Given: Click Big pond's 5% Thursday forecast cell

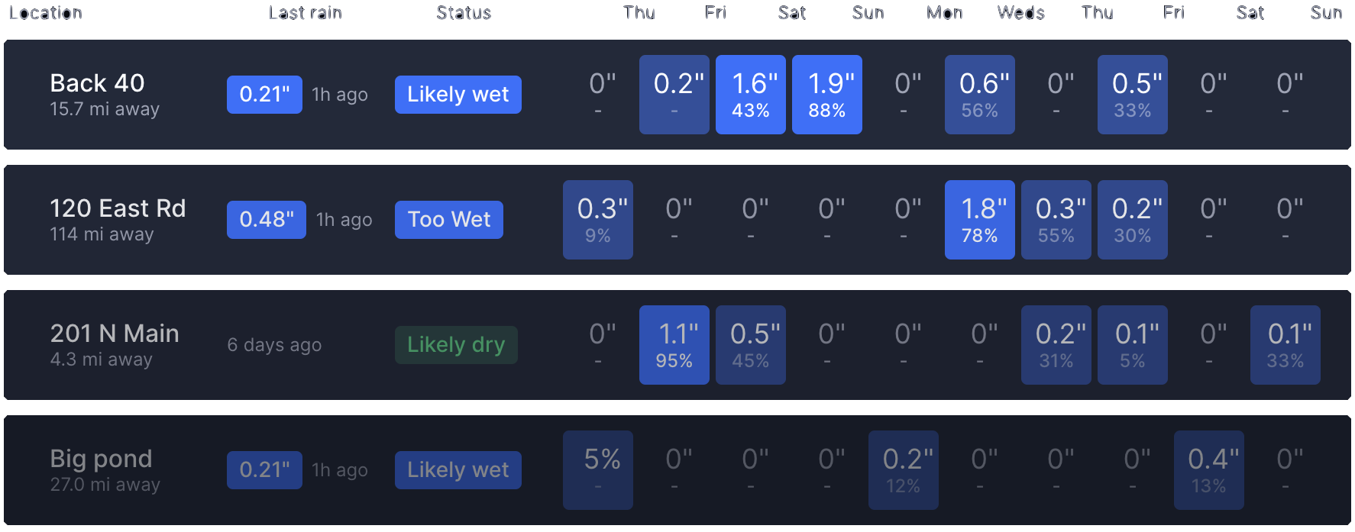Looking at the screenshot, I should pyautogui.click(x=597, y=470).
